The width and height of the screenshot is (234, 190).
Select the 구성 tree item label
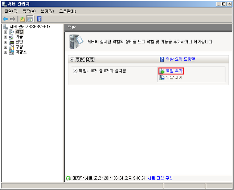pyautogui.click(x=19, y=47)
